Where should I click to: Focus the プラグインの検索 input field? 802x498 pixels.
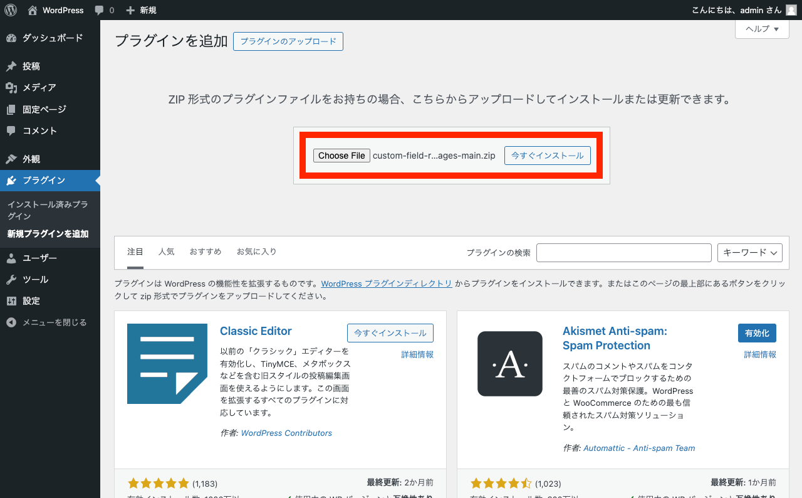tap(624, 253)
